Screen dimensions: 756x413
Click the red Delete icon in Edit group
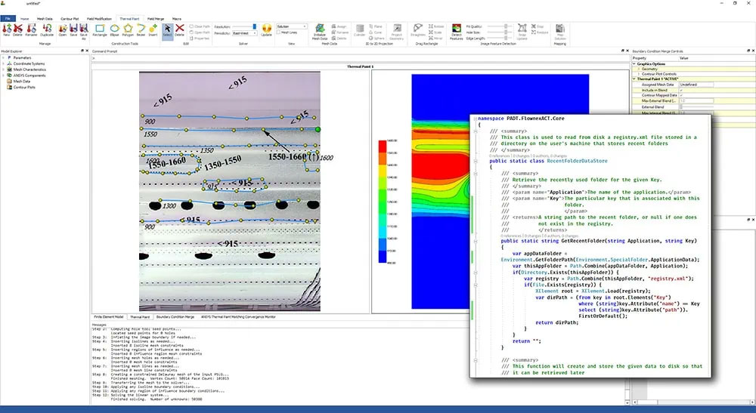[x=179, y=30]
